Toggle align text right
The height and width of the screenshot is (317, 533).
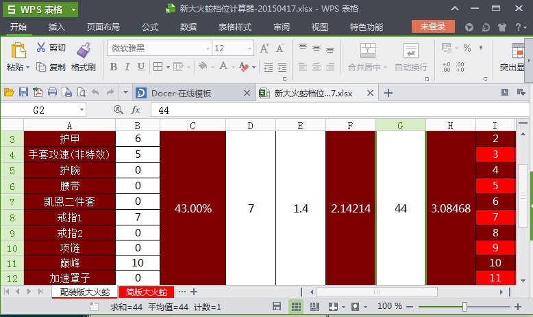click(330, 67)
